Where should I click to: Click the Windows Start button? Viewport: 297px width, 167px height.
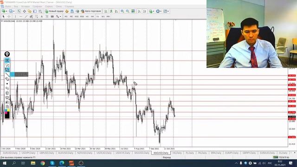[4, 163]
